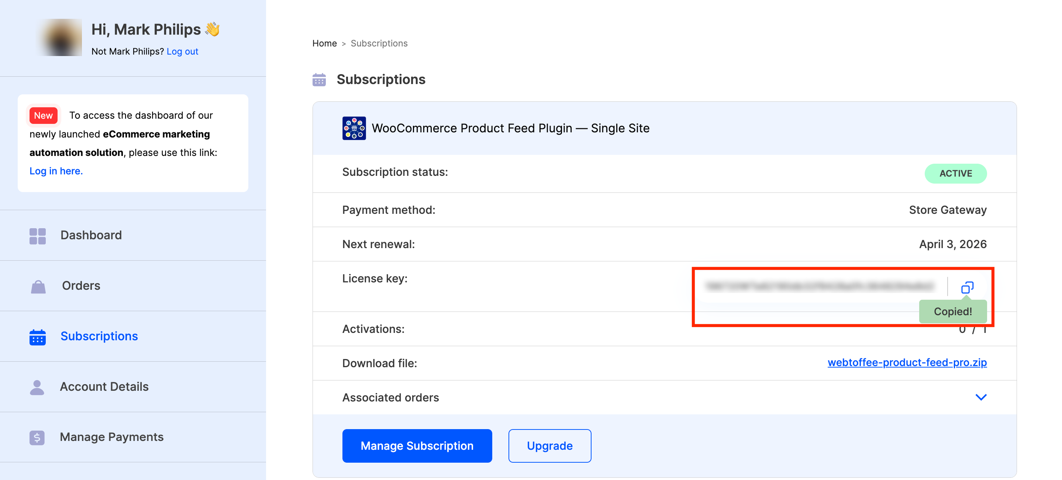
Task: Click the 'Associated orders' label
Action: pyautogui.click(x=390, y=397)
